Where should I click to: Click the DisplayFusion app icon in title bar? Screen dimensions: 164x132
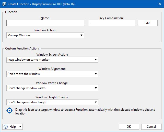[x=4, y=4]
